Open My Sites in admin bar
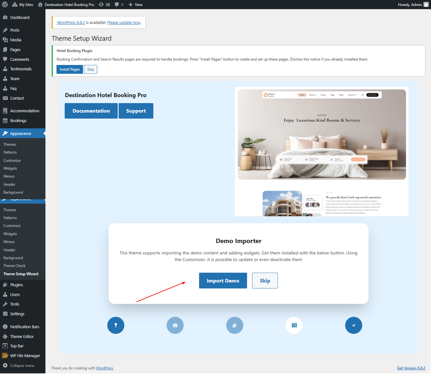 tap(23, 4)
